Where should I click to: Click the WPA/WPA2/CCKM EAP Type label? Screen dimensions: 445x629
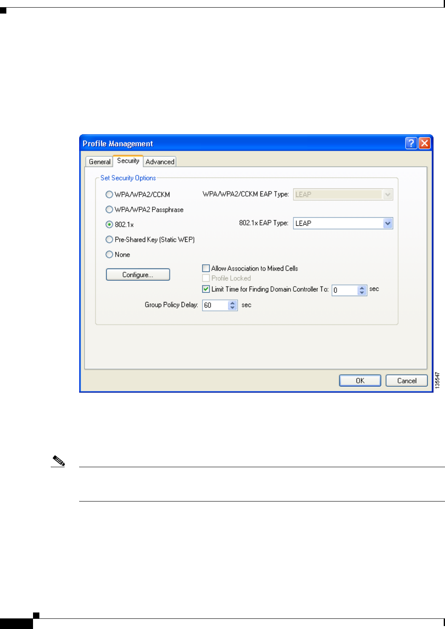coord(246,194)
